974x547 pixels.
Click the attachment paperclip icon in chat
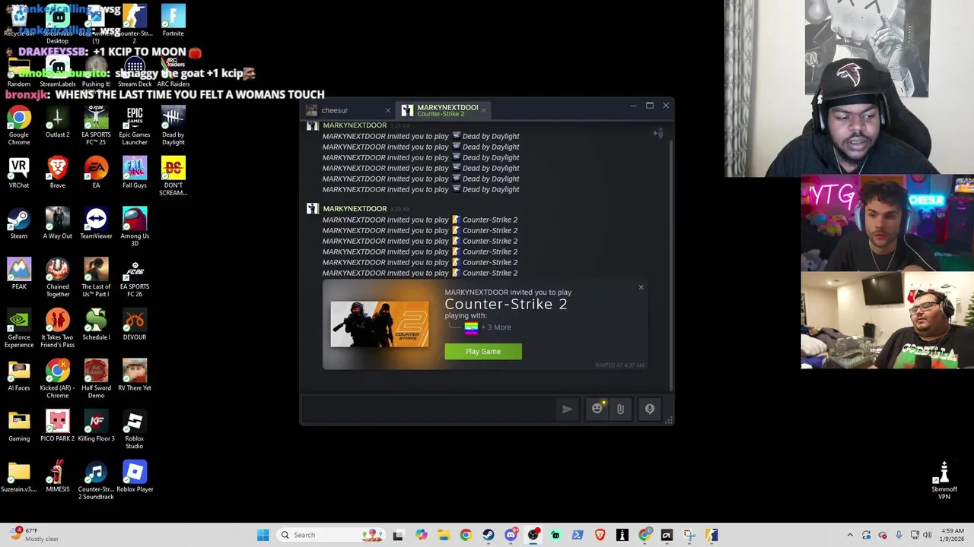pyautogui.click(x=620, y=409)
